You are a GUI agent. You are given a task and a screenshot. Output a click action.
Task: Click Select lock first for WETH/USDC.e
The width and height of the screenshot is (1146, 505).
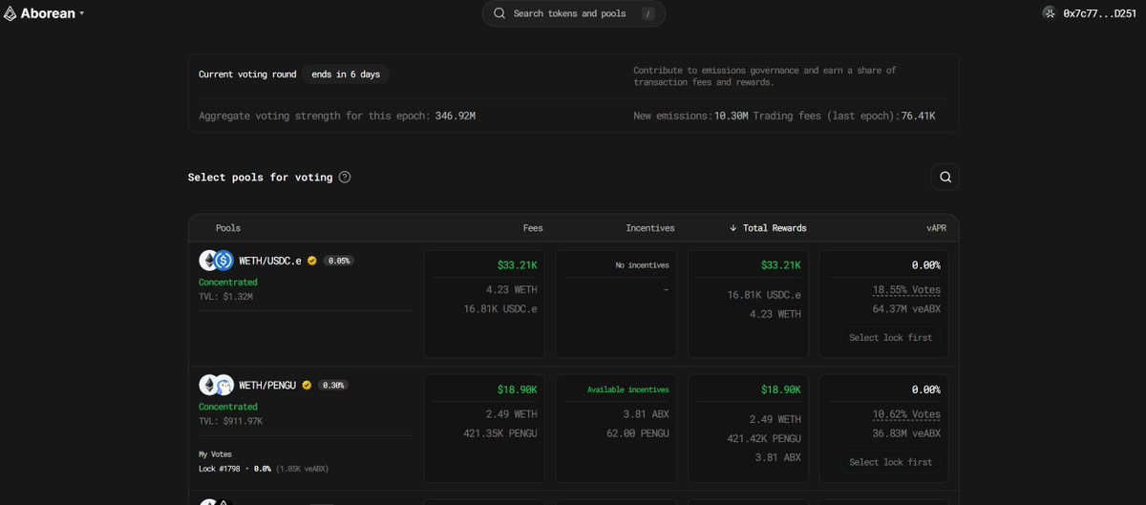[890, 337]
